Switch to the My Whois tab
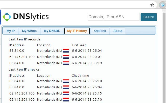 29,31
